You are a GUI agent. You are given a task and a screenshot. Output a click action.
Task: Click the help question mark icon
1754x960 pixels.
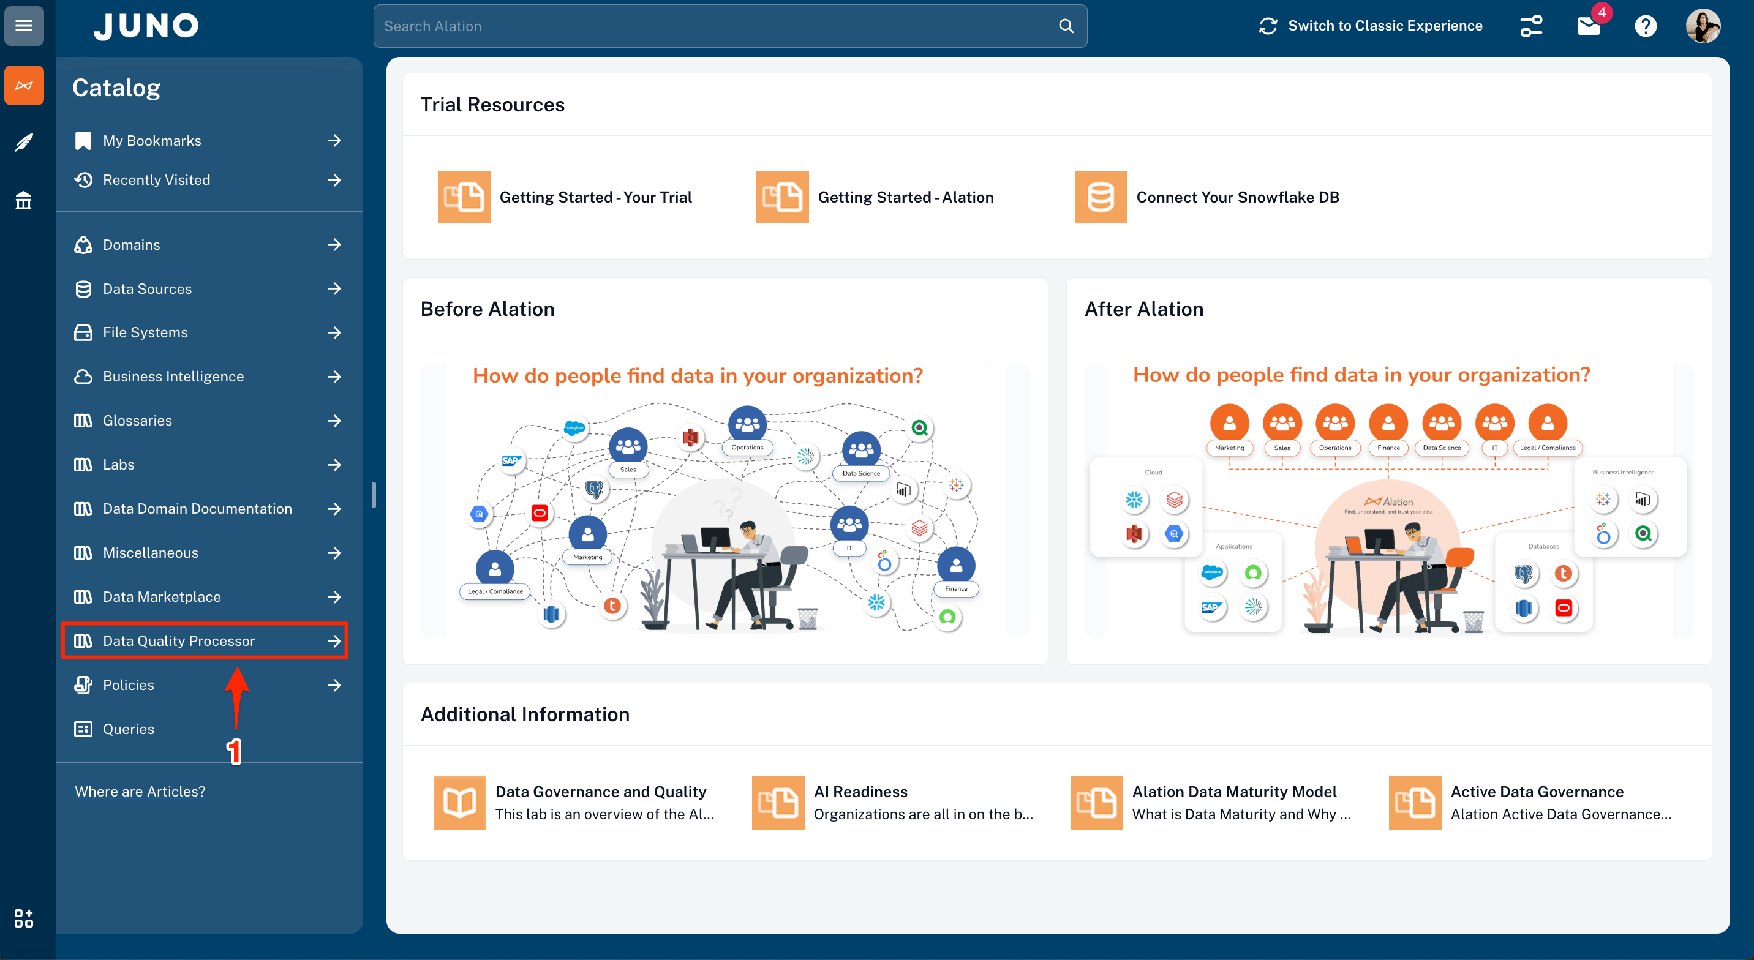(1646, 26)
